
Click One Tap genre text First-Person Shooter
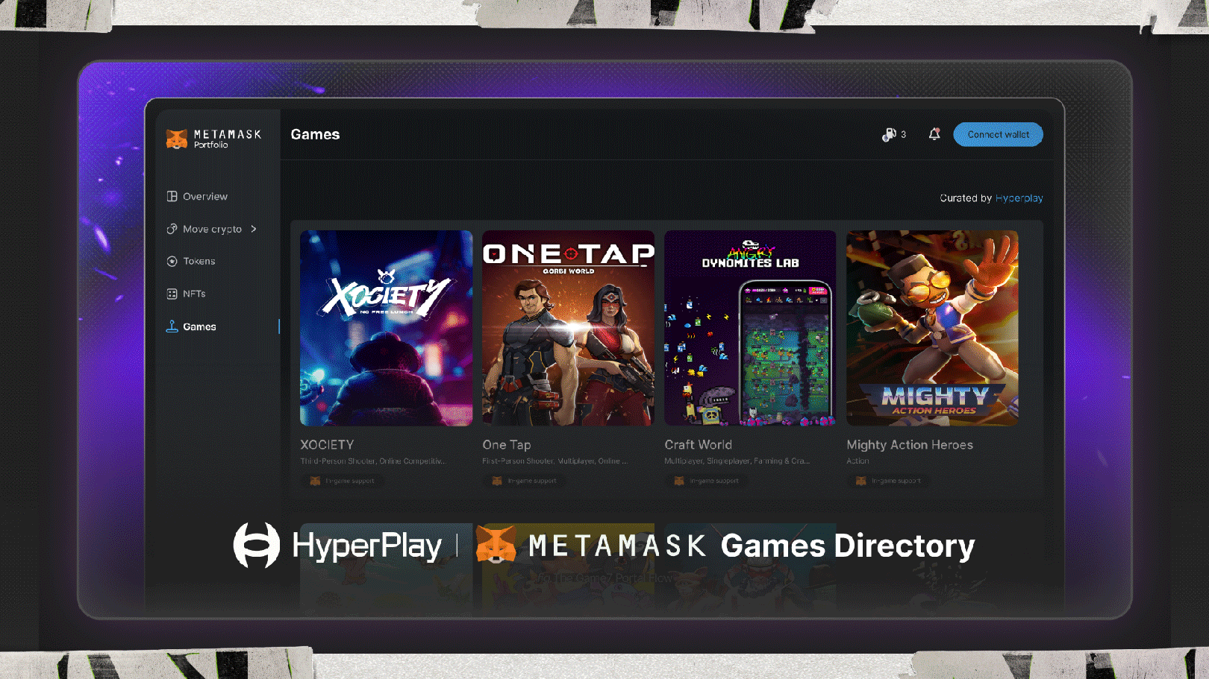554,461
